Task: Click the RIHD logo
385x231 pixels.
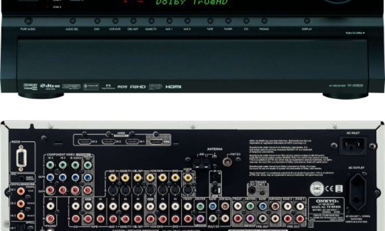Action: pos(138,87)
